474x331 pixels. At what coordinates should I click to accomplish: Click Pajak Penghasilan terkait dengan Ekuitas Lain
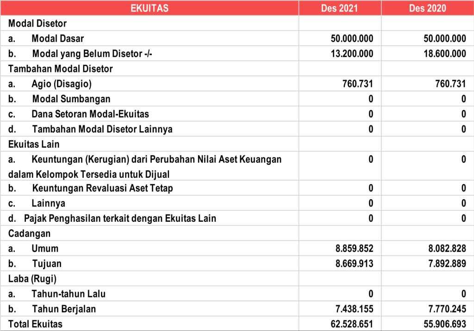click(x=120, y=219)
